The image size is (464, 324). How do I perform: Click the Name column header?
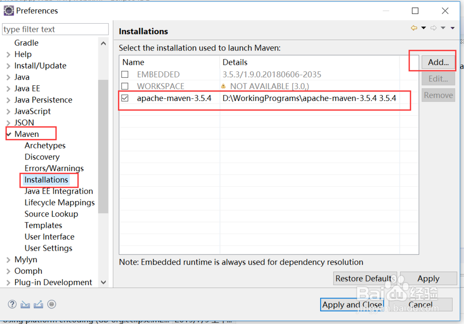[169, 62]
